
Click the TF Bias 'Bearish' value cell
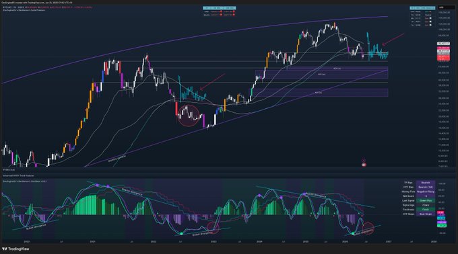(x=426, y=183)
